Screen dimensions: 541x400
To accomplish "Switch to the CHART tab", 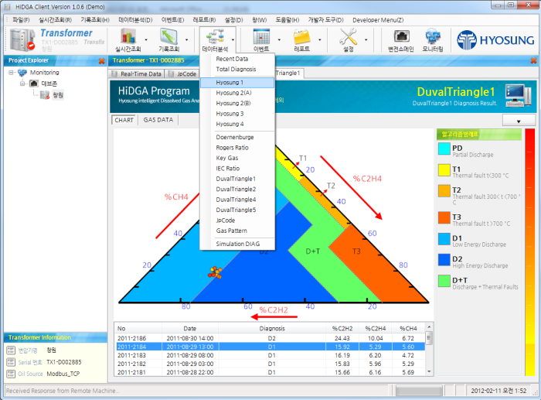I will tap(124, 120).
